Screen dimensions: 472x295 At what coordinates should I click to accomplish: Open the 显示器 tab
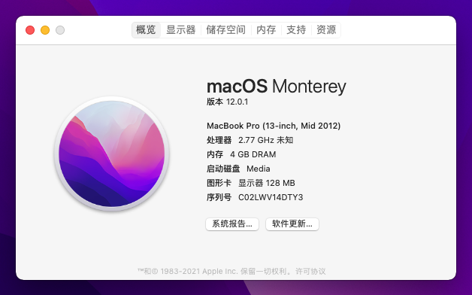click(180, 30)
